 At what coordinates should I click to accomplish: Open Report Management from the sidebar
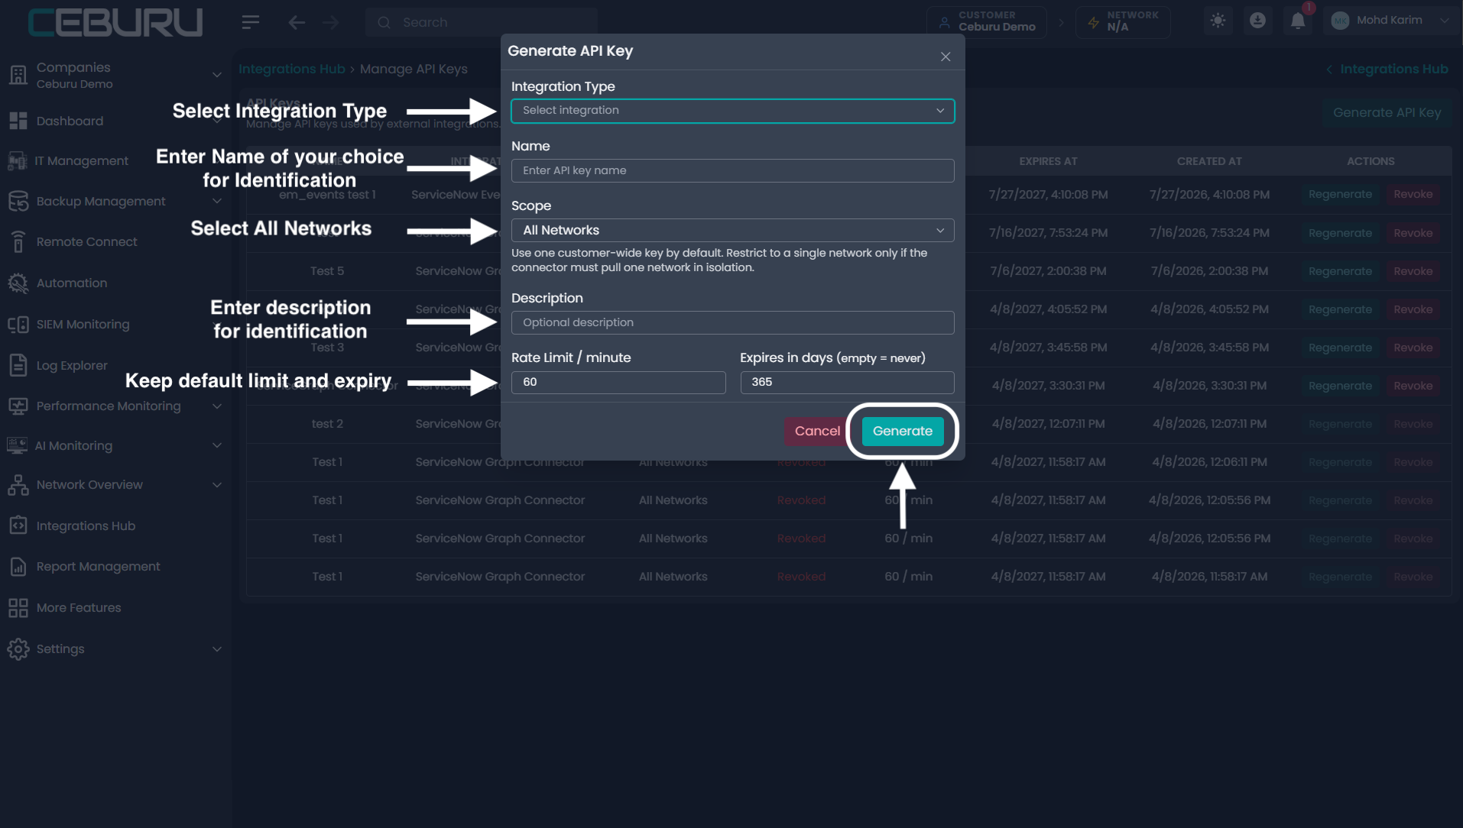pyautogui.click(x=99, y=566)
